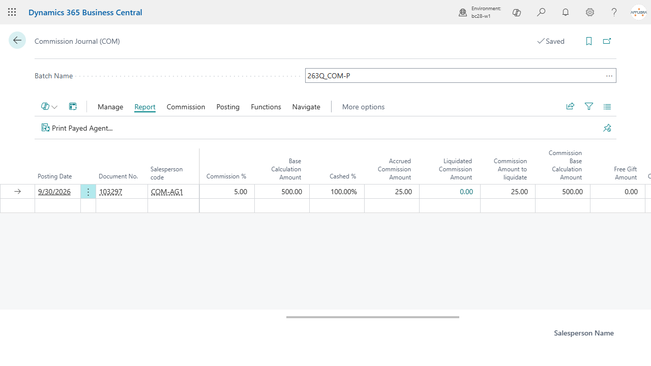Click the Salesperson code column header
This screenshot has height=366, width=651.
(x=166, y=173)
